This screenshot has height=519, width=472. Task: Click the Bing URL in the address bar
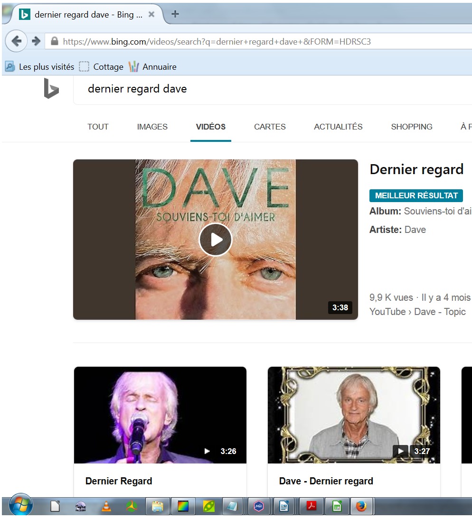pyautogui.click(x=217, y=42)
